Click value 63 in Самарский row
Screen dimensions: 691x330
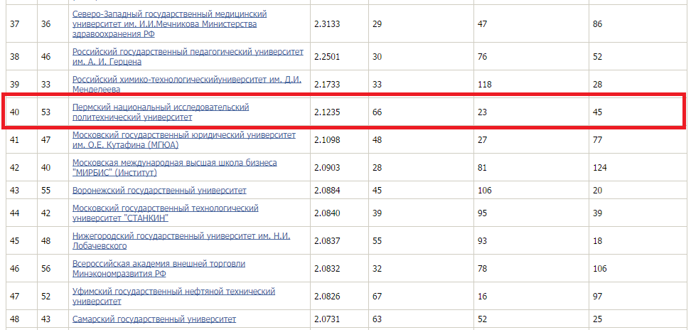tap(377, 319)
